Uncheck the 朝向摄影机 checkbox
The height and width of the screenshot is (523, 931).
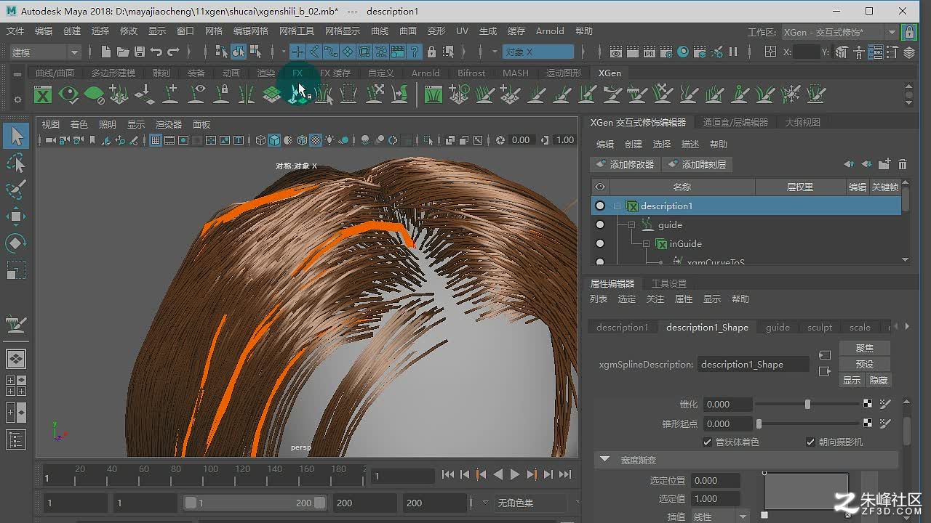pos(811,442)
